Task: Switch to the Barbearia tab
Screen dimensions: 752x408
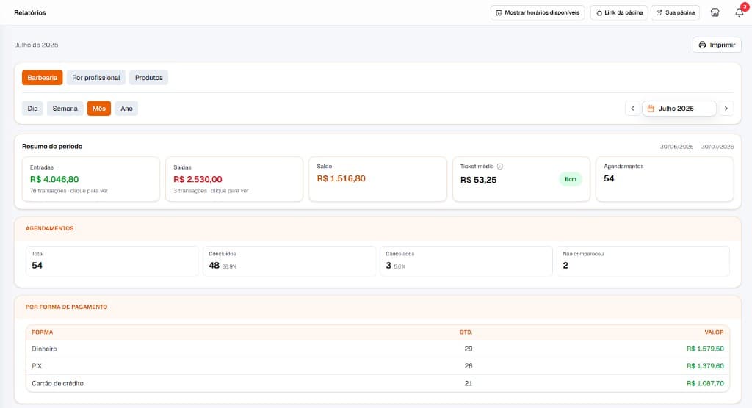Action: pos(42,78)
